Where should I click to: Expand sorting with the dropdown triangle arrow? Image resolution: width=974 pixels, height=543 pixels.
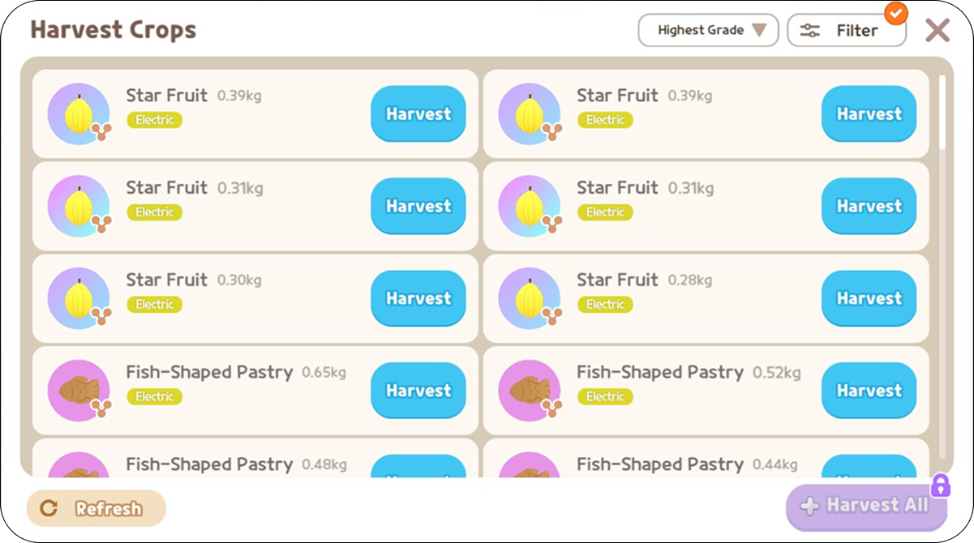(x=759, y=31)
